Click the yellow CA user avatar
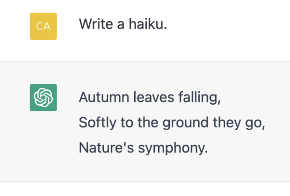Image resolution: width=290 pixels, height=196 pixels. tap(43, 26)
